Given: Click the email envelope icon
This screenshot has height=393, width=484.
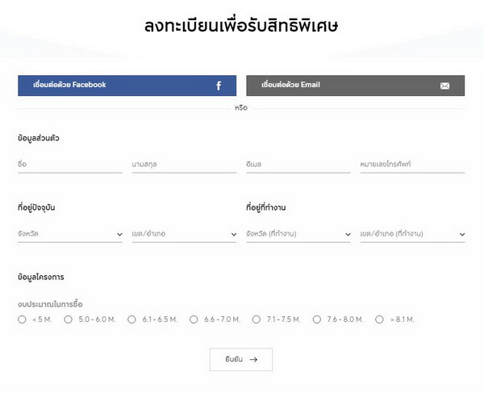Looking at the screenshot, I should [x=445, y=86].
